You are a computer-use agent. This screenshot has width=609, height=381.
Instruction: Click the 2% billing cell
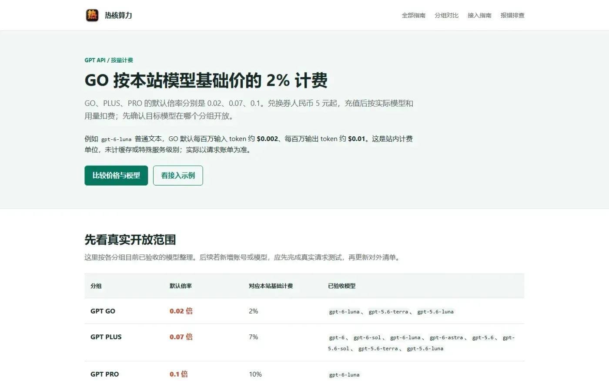(253, 311)
